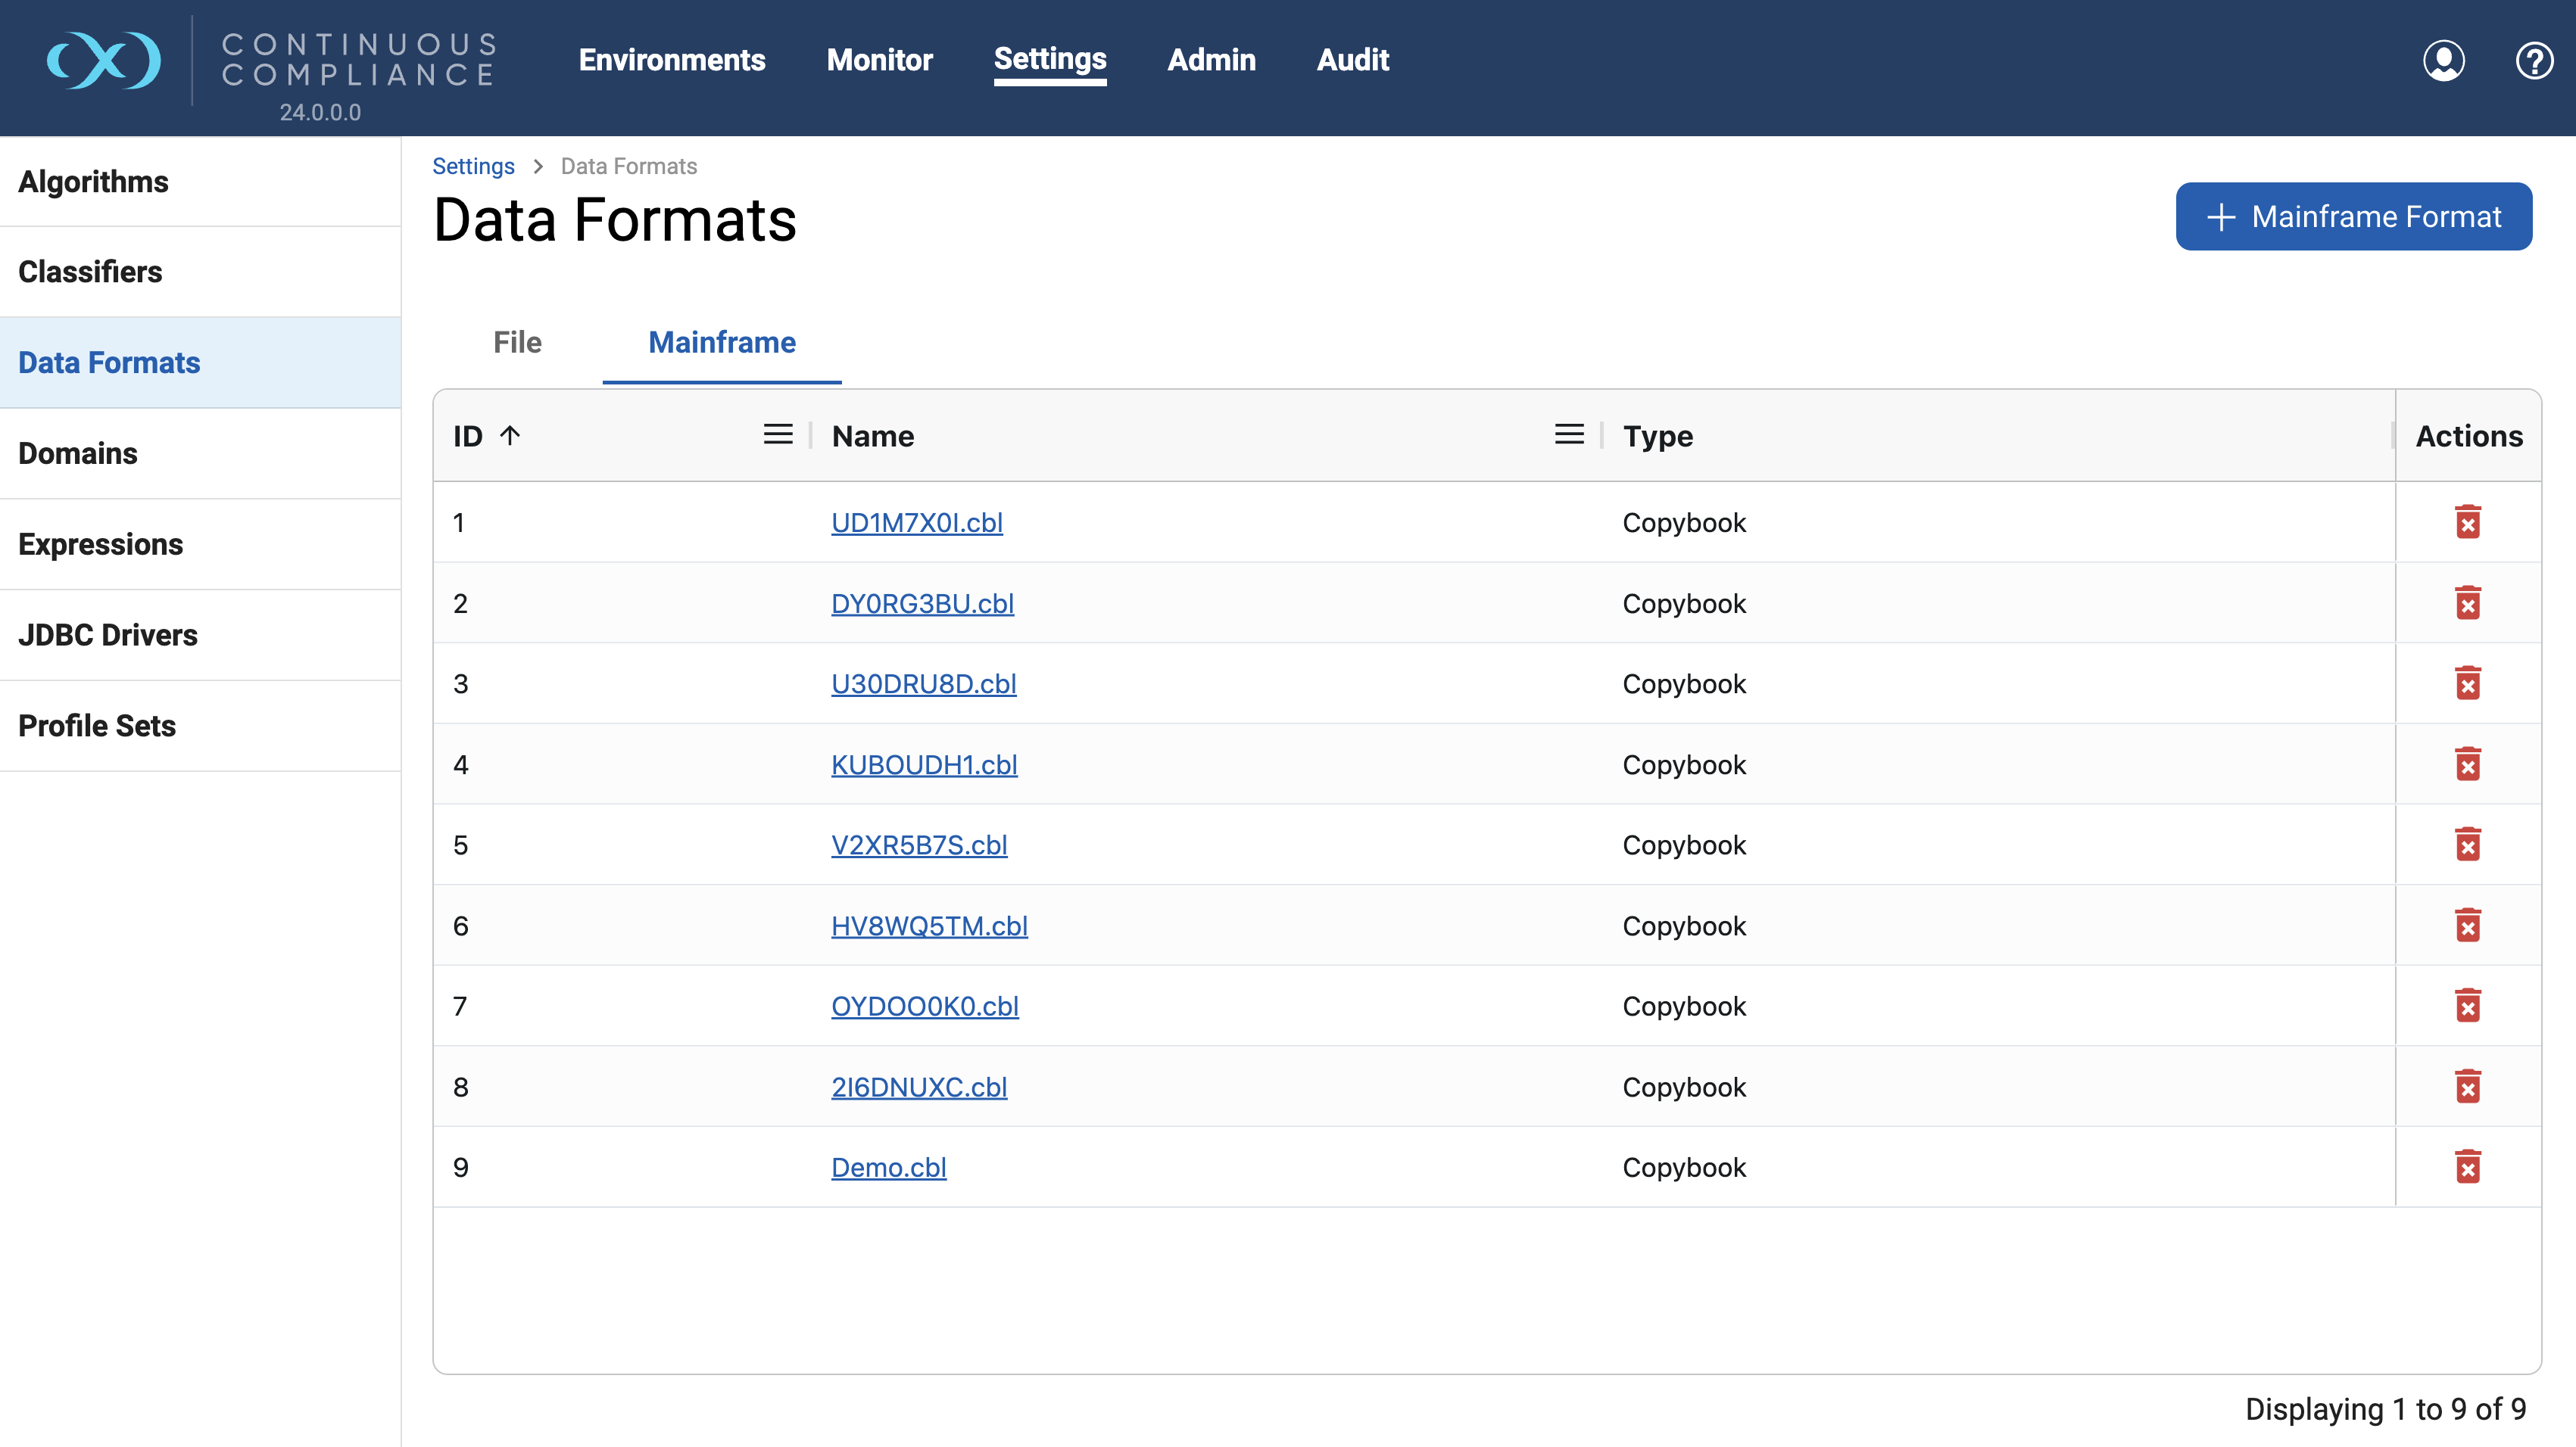Image resolution: width=2576 pixels, height=1447 pixels.
Task: Open the Name column menu
Action: tap(1569, 434)
